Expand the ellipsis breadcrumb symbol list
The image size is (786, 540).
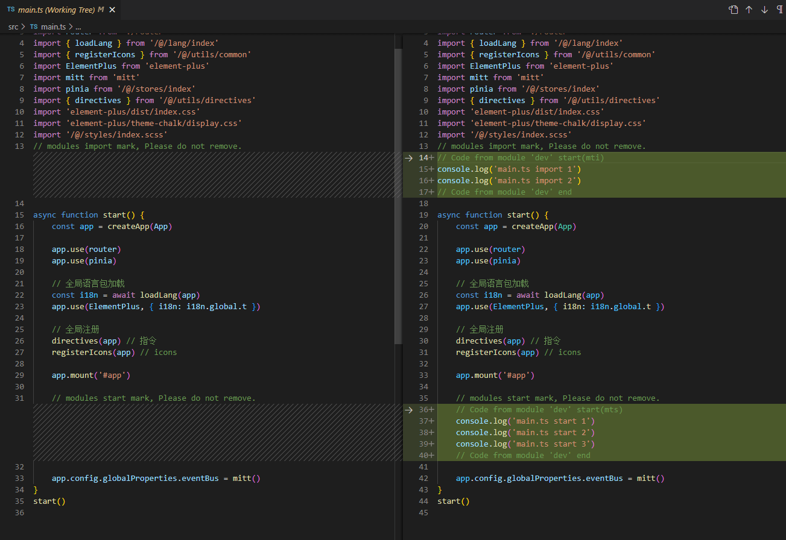click(78, 27)
